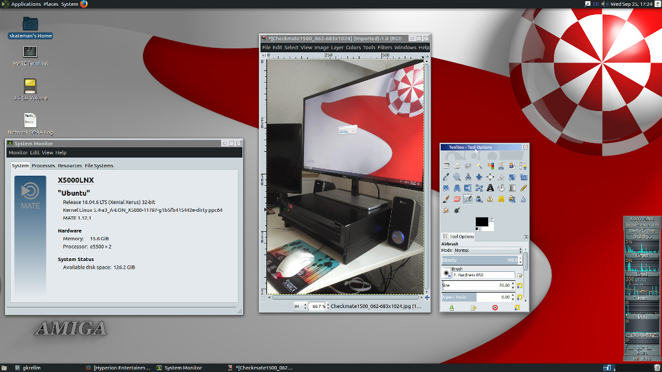The width and height of the screenshot is (662, 372).
Task: Open System Monitor's Monitor menu
Action: click(x=17, y=152)
